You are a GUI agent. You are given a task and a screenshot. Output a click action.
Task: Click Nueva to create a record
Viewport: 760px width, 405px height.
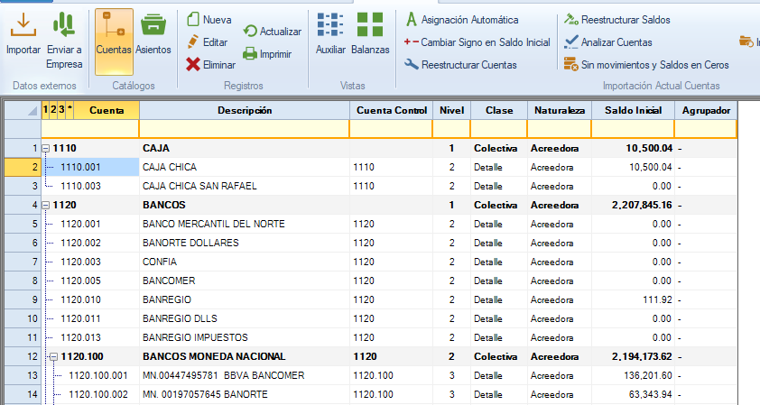(209, 19)
